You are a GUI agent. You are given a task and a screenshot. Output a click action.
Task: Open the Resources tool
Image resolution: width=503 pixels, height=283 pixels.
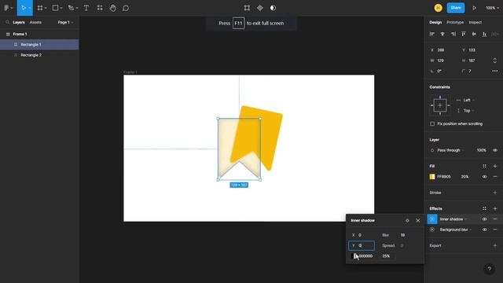(x=100, y=8)
